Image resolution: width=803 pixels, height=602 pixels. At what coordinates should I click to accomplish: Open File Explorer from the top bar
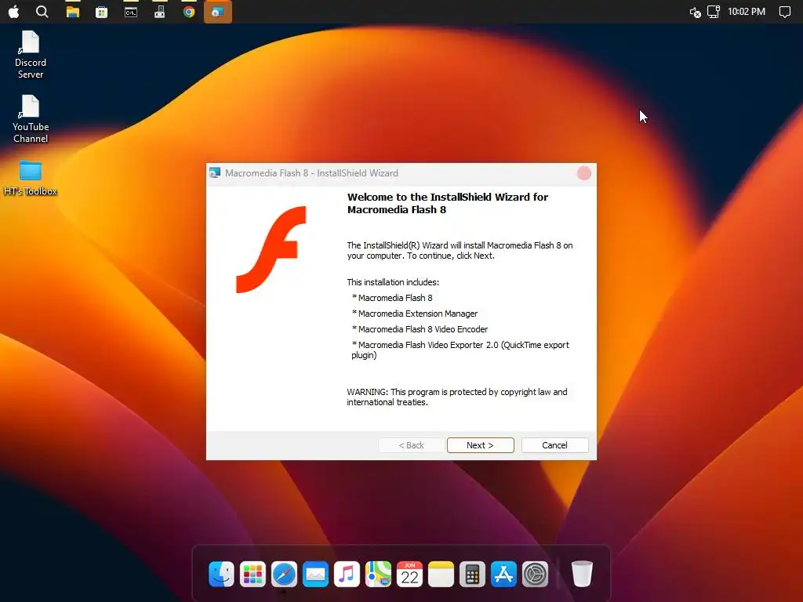[73, 11]
